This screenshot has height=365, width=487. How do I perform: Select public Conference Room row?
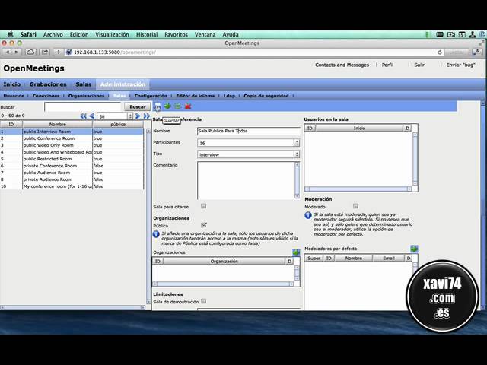[72, 138]
